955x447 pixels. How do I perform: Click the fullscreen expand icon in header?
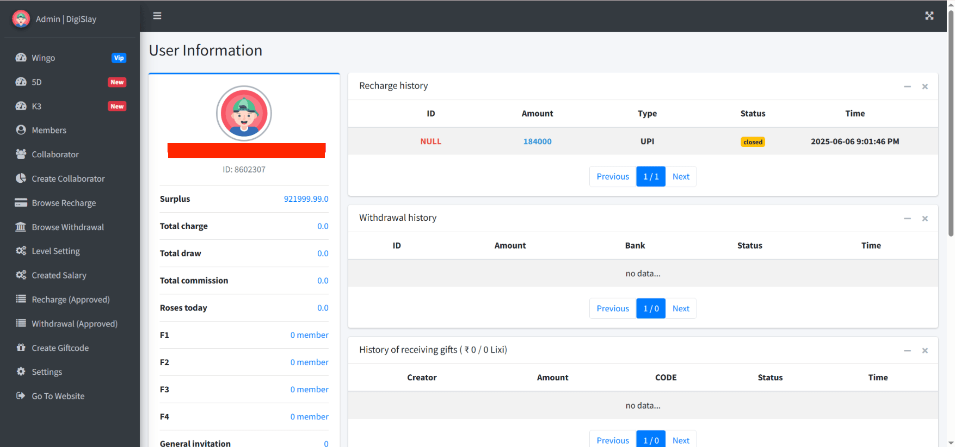coord(929,16)
